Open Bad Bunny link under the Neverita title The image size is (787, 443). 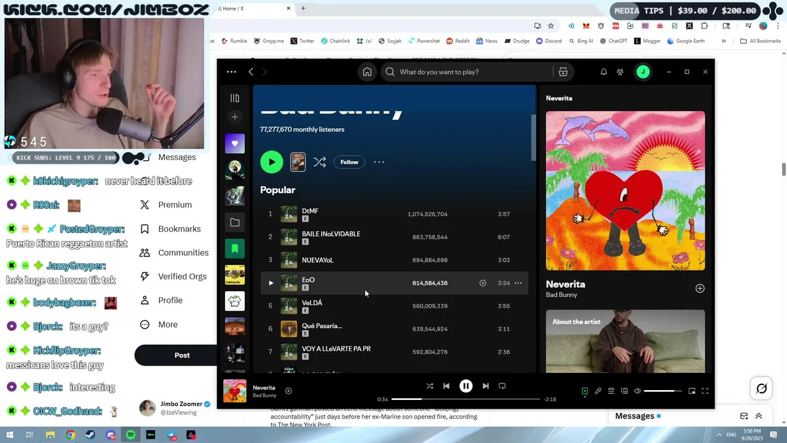(x=561, y=295)
